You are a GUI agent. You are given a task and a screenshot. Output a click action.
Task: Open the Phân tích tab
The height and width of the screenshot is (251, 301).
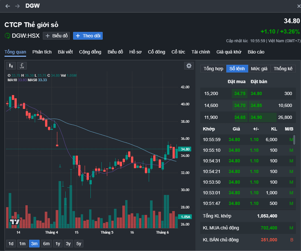click(x=42, y=52)
